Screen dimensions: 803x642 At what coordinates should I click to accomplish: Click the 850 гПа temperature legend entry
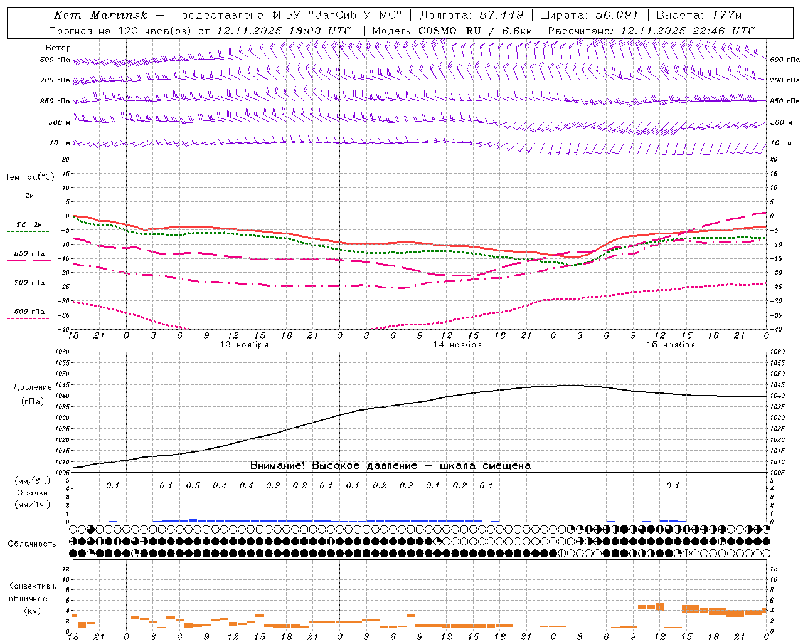(29, 254)
